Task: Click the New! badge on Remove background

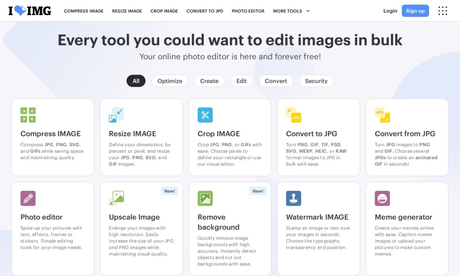Action: click(x=258, y=191)
